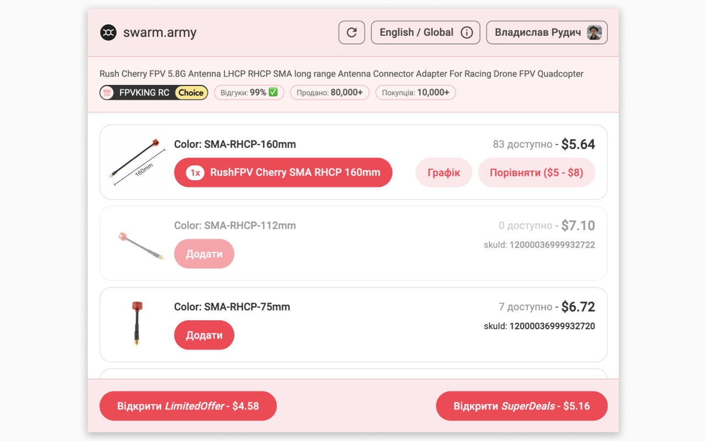Click the swarm.army logo icon
Image resolution: width=706 pixels, height=441 pixels.
tap(108, 32)
